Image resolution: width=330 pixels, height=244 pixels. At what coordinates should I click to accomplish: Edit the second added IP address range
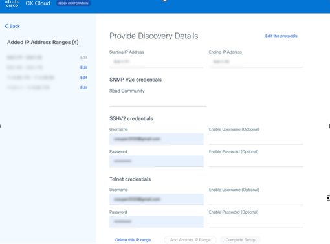83,67
